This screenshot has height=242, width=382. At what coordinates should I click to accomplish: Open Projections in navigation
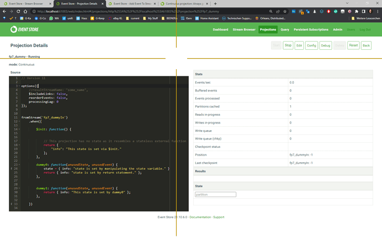click(x=268, y=29)
